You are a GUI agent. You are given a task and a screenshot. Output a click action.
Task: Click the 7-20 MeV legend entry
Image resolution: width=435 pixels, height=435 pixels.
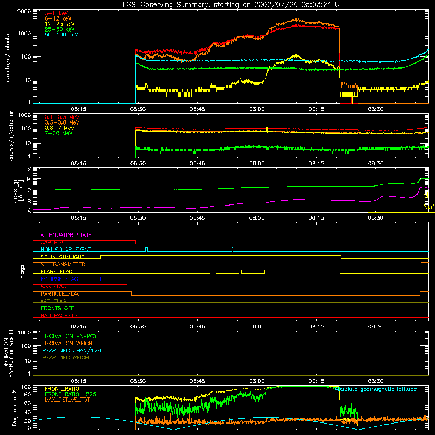tap(58, 133)
